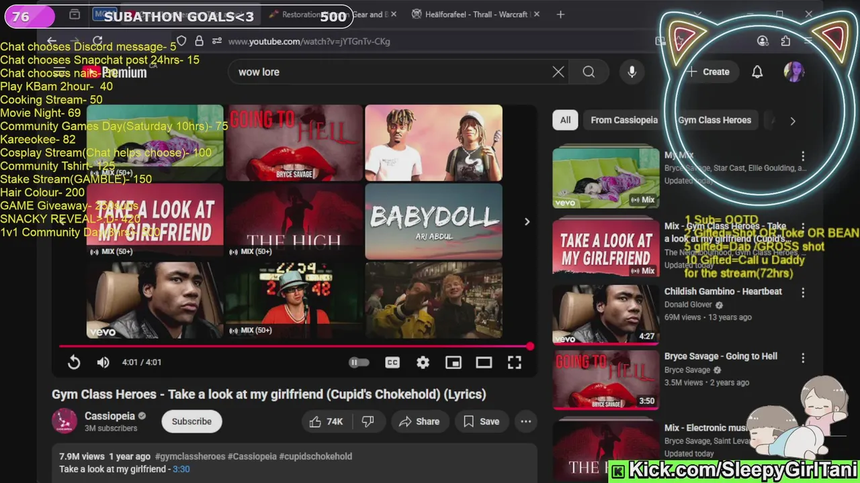The height and width of the screenshot is (483, 860).
Task: Open the player settings gear
Action: tap(423, 362)
